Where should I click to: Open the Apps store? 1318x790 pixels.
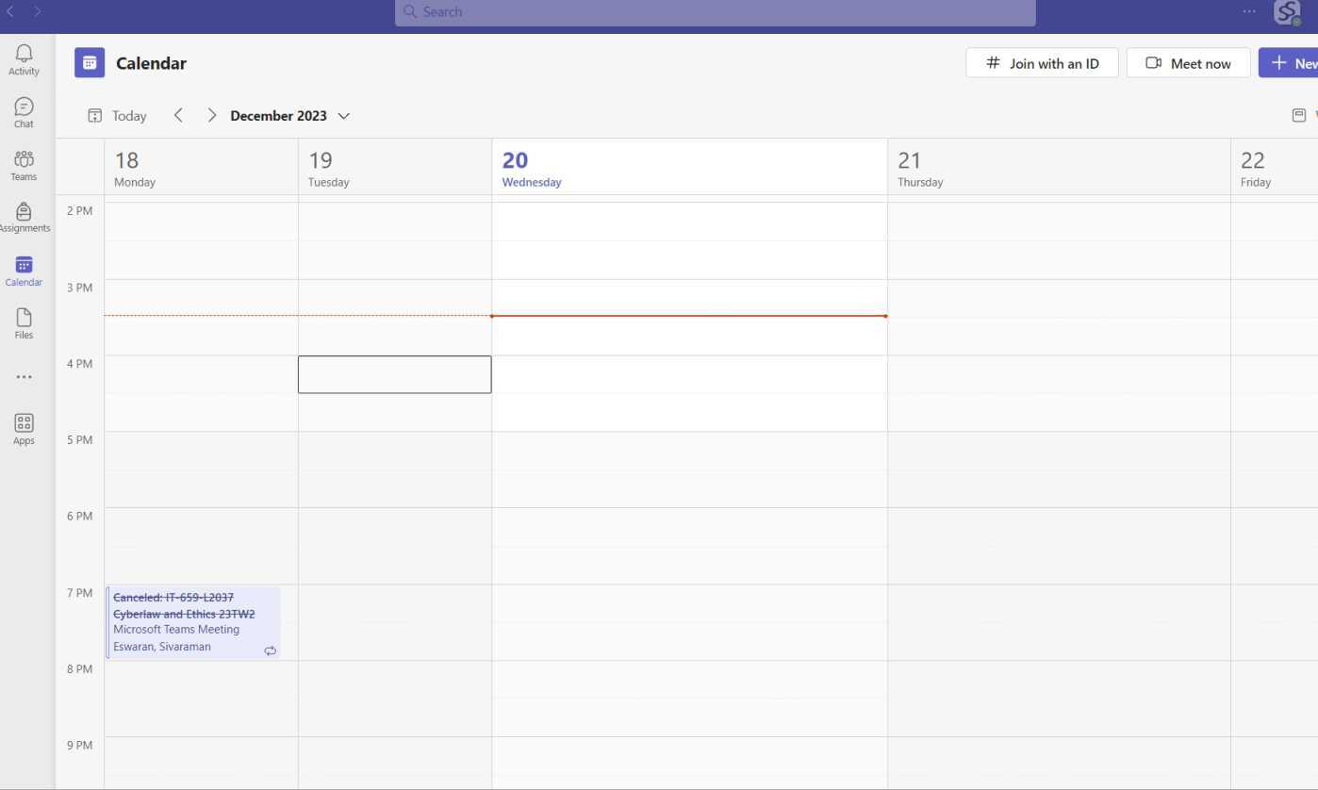(24, 429)
